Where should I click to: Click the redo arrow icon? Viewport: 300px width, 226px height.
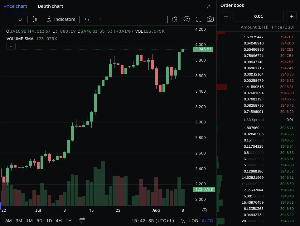coord(99,19)
